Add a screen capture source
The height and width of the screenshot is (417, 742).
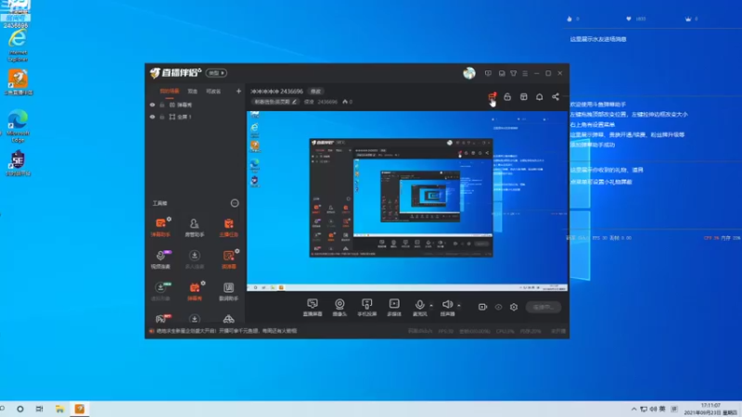click(x=313, y=308)
